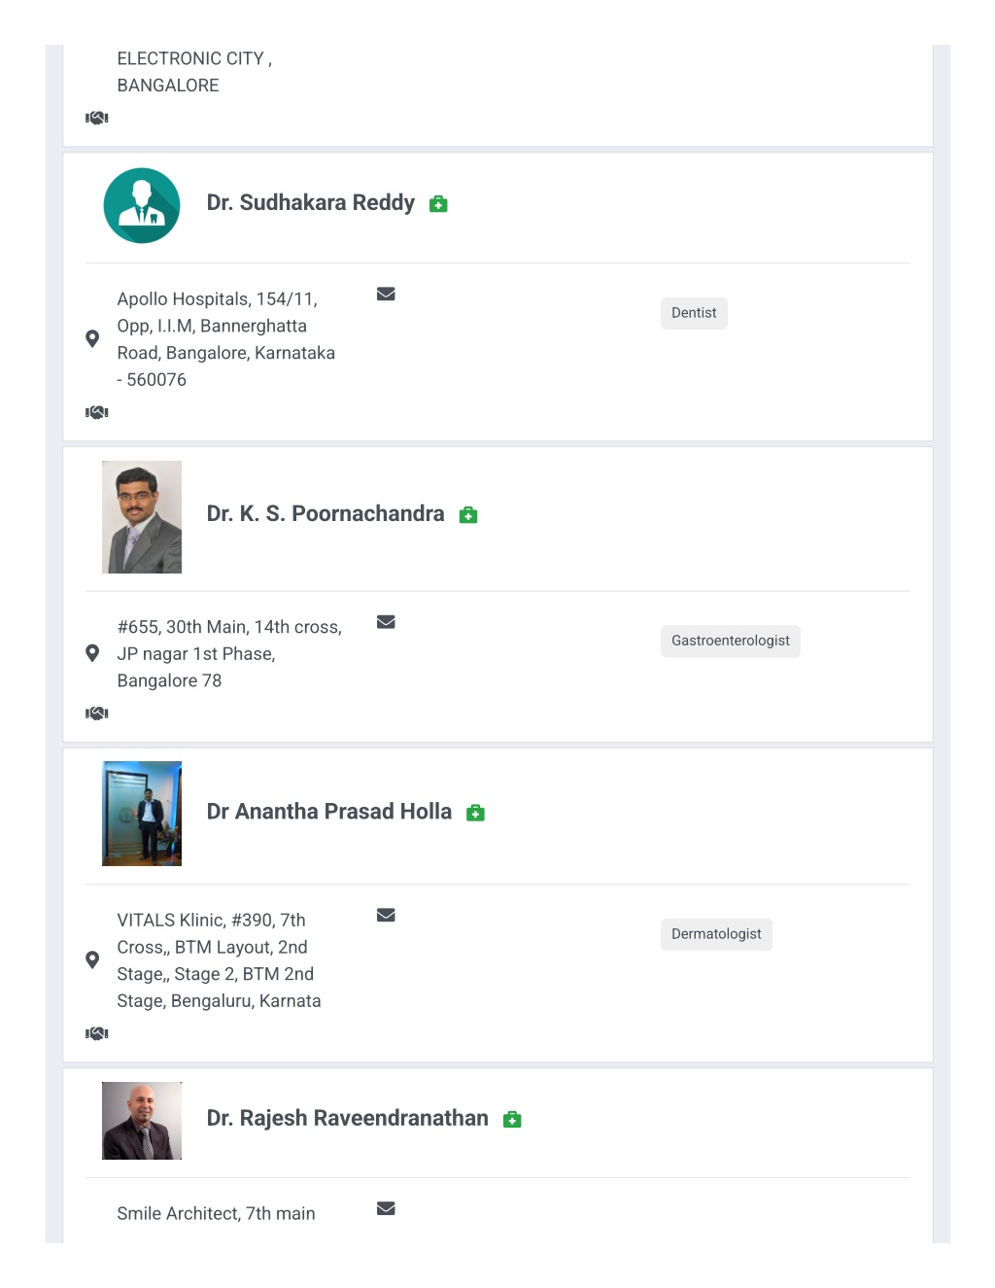995x1288 pixels.
Task: Select the Dentist specialty tag
Action: tap(694, 313)
